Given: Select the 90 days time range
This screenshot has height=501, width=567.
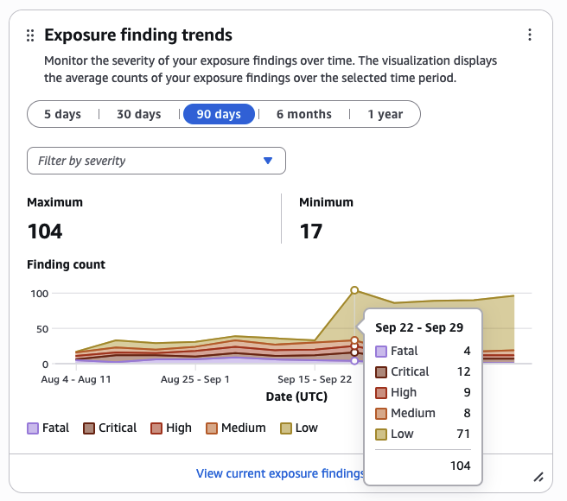Looking at the screenshot, I should tap(218, 114).
